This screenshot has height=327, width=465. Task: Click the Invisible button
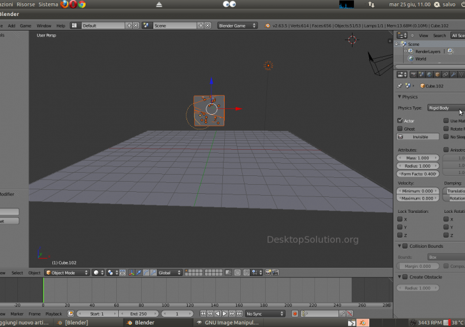click(418, 137)
